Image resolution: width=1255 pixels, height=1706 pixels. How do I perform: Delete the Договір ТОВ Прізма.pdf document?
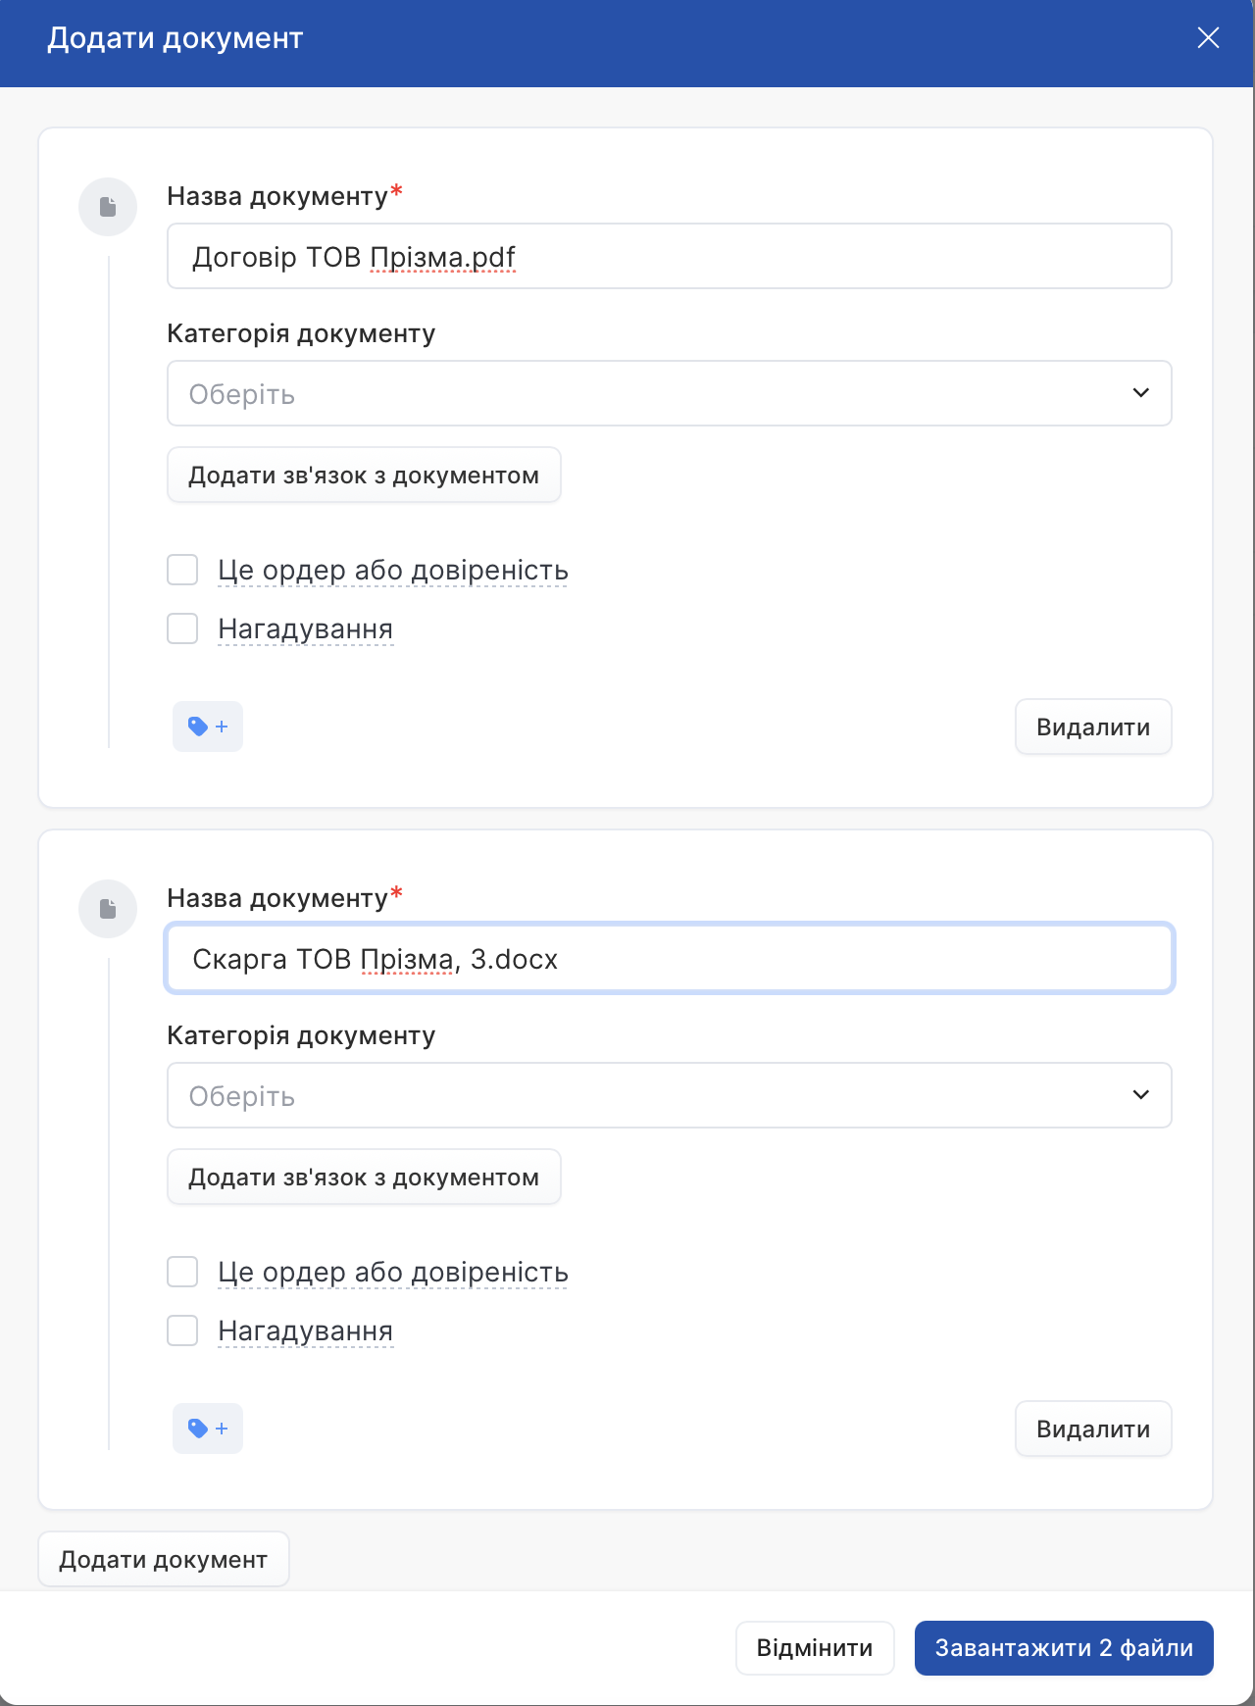click(1093, 728)
